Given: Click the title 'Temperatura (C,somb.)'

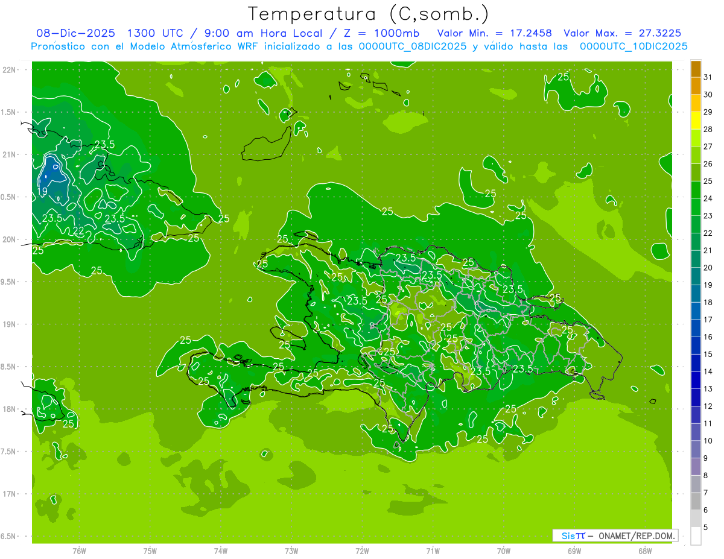Looking at the screenshot, I should tap(369, 14).
